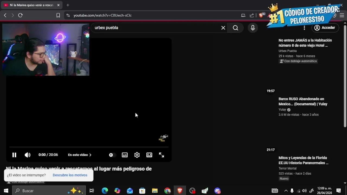Screen dimensions: 347x195
Task: Open Outlook mail from taskbar
Action: 130,191
